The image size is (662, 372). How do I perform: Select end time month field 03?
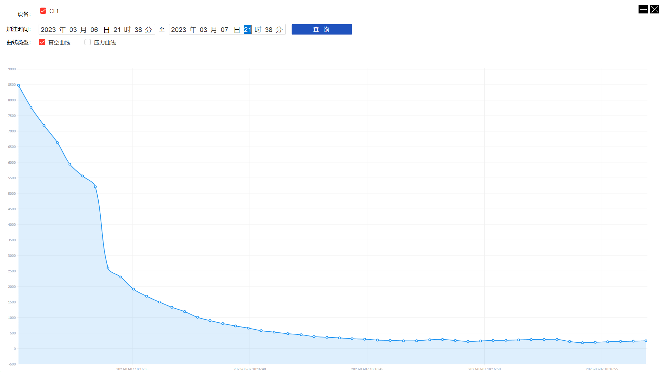point(204,30)
